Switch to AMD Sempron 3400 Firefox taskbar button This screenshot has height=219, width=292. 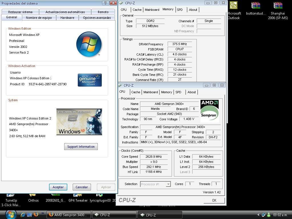coord(68,215)
